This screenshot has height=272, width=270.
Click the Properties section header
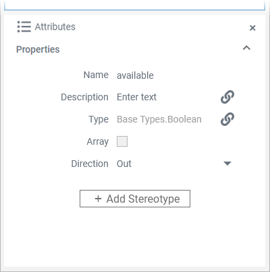tap(38, 49)
